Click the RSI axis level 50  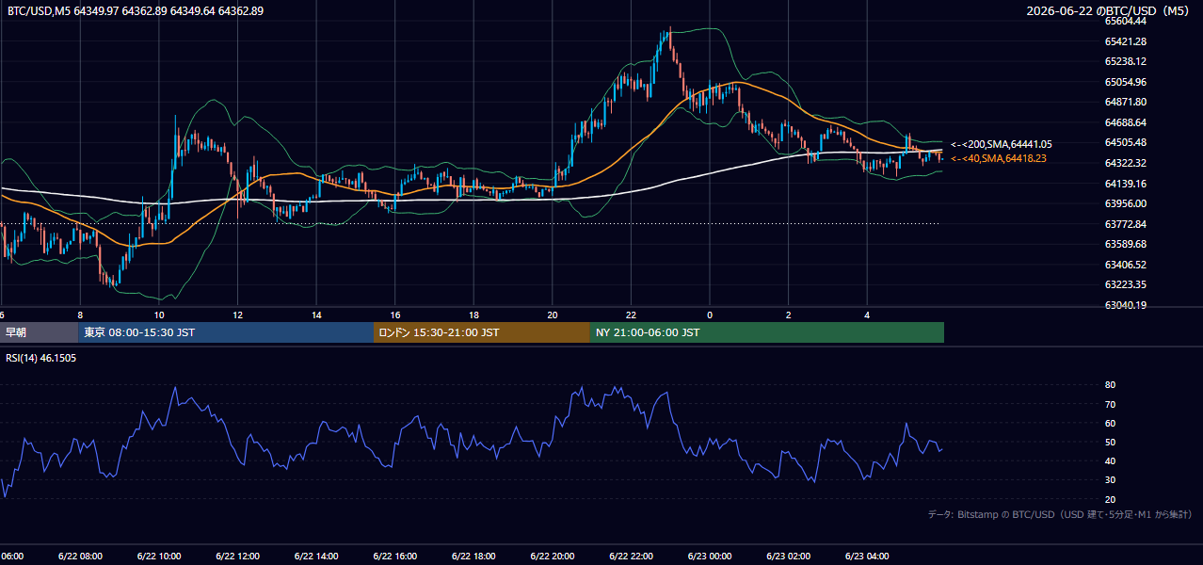(1111, 442)
